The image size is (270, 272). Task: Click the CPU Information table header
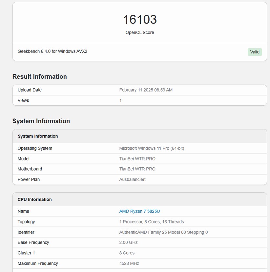coord(35,199)
